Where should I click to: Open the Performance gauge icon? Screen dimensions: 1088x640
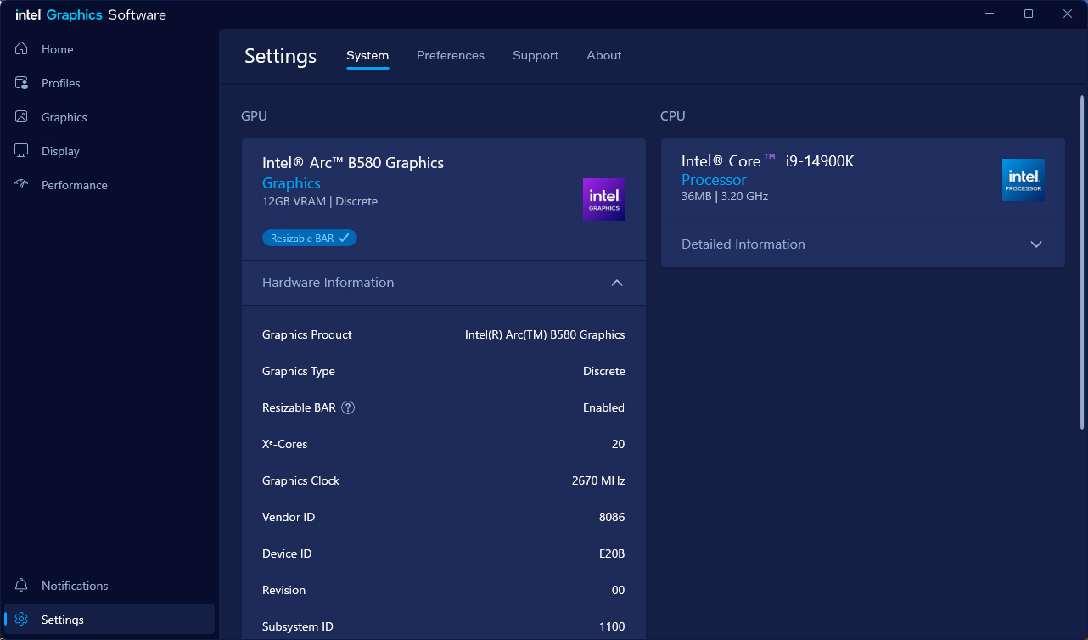[x=22, y=185]
